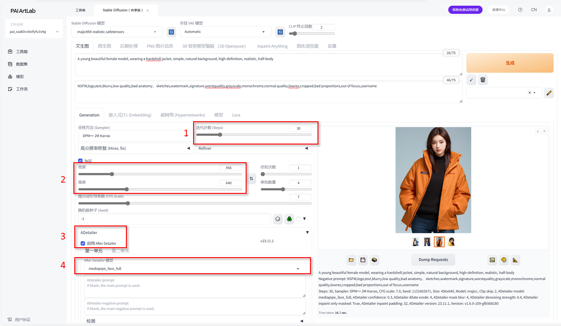Click the 宽度 width slider
This screenshot has height=326, width=561.
(x=160, y=174)
